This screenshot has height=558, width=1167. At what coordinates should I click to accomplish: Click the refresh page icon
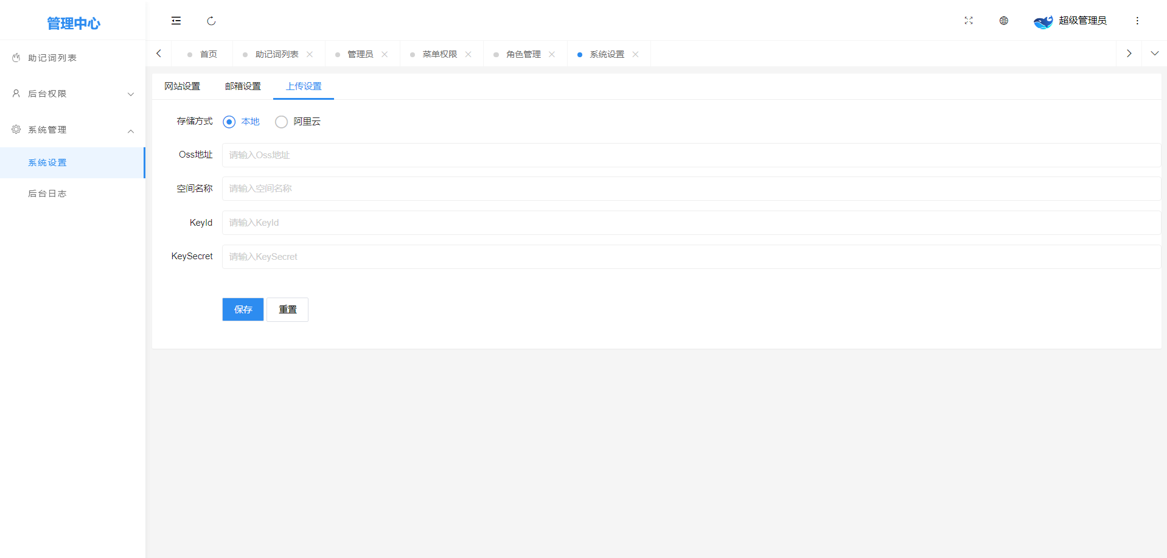point(211,21)
